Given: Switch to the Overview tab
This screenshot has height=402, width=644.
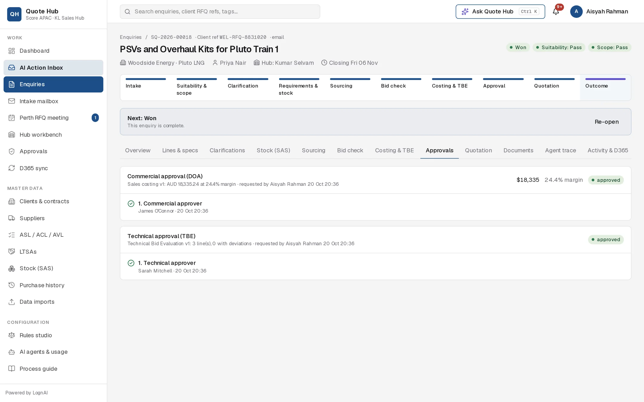Looking at the screenshot, I should point(138,150).
